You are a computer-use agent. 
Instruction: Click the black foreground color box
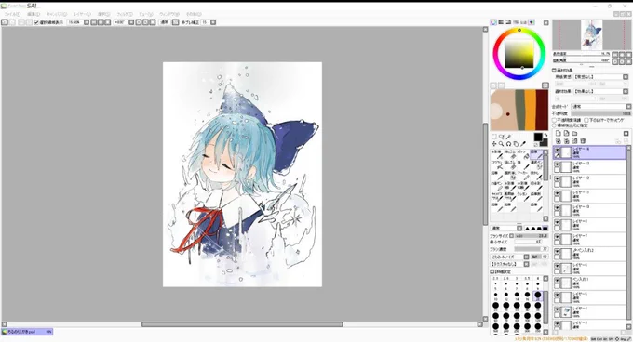pos(538,137)
